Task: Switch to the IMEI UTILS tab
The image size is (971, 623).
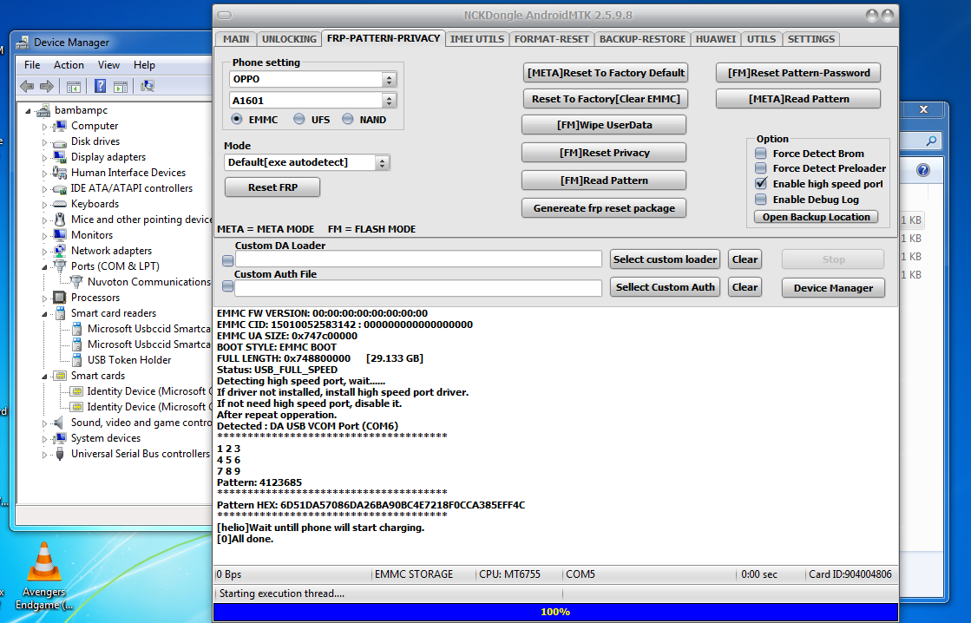Action: [x=477, y=39]
